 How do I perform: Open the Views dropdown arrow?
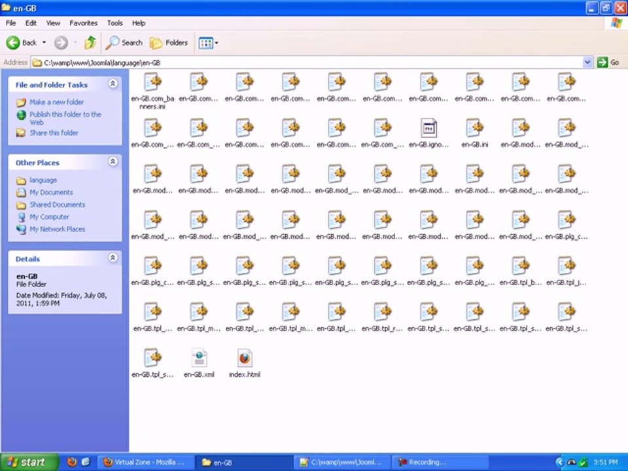click(x=217, y=43)
